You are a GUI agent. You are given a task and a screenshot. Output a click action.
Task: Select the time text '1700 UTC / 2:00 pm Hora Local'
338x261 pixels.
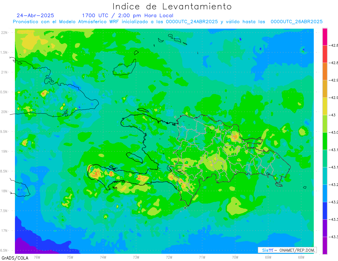click(x=128, y=15)
